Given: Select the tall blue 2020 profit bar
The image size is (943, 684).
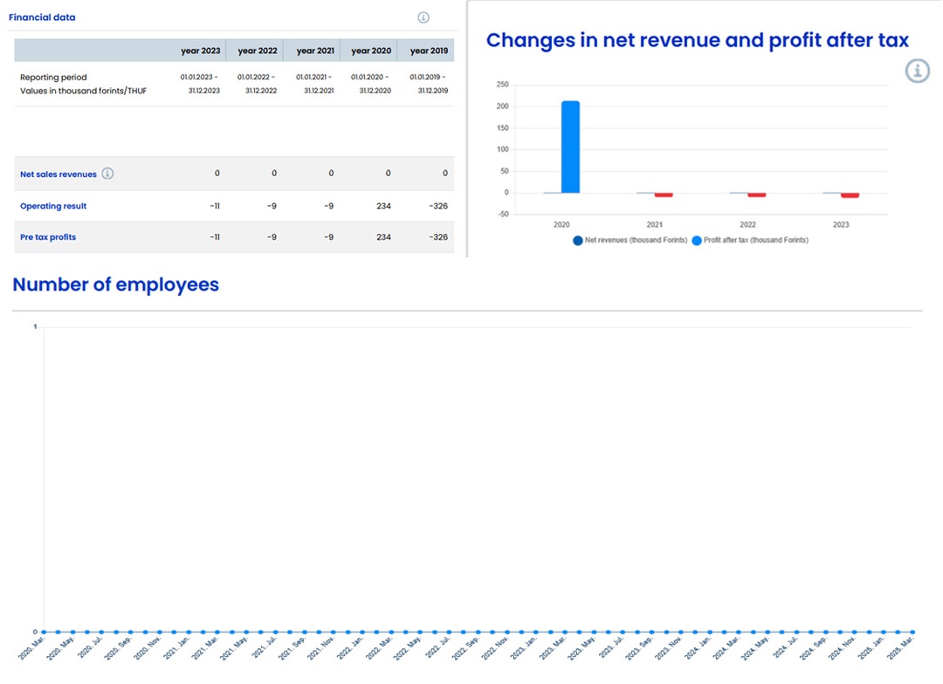Looking at the screenshot, I should coord(570,147).
